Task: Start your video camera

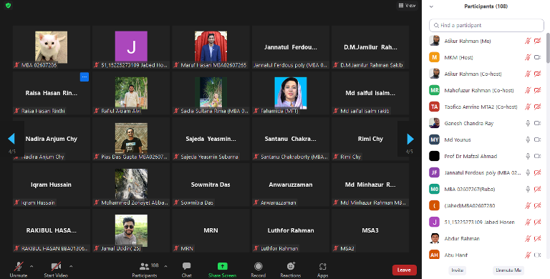Action: 56,270
